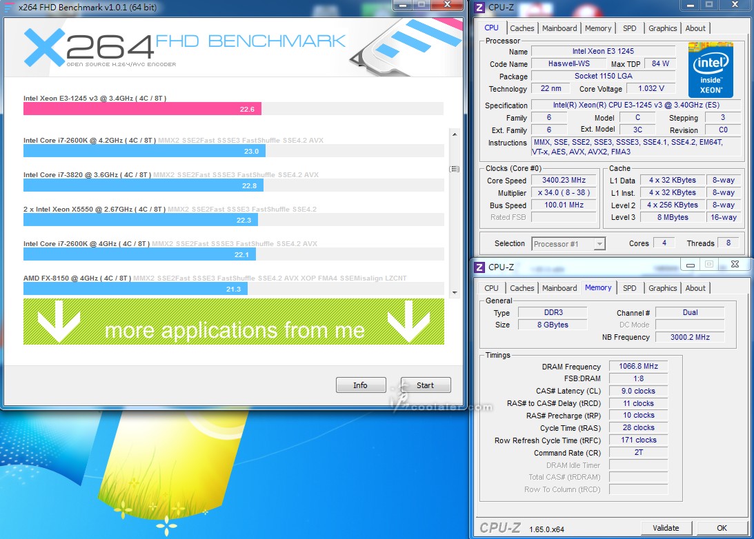Switch to Mainboard tab in the top CPU-Z window
754x539 pixels.
pyautogui.click(x=559, y=28)
